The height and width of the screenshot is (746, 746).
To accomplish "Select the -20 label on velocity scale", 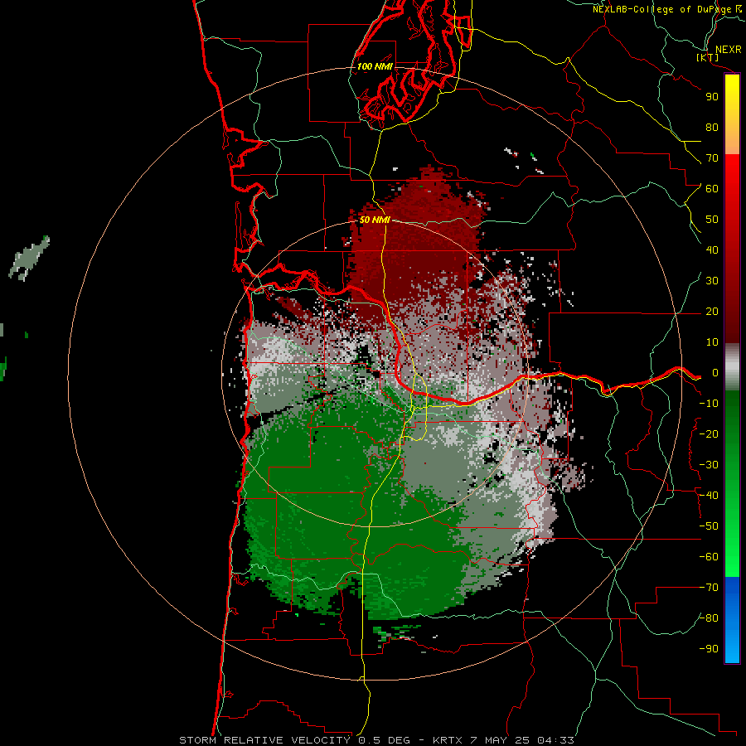I will (709, 434).
